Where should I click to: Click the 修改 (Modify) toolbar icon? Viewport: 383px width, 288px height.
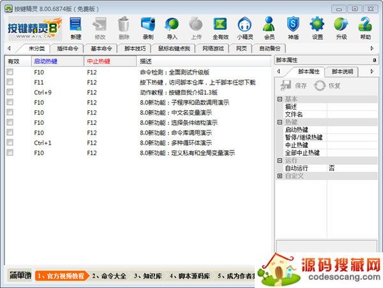click(x=100, y=28)
